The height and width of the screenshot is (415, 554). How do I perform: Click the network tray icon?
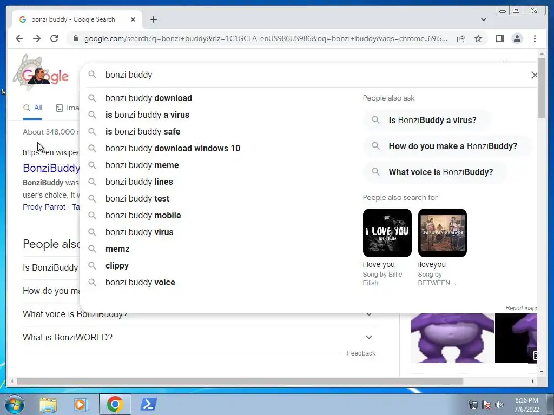pos(473,404)
